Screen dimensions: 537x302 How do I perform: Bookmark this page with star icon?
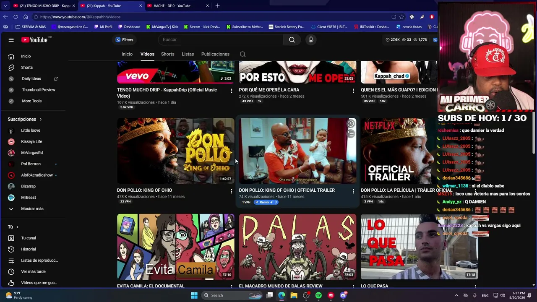click(401, 17)
